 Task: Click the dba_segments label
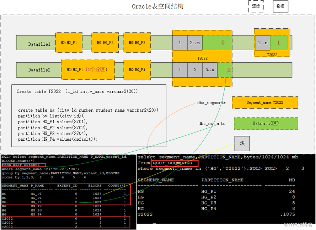coord(212,103)
